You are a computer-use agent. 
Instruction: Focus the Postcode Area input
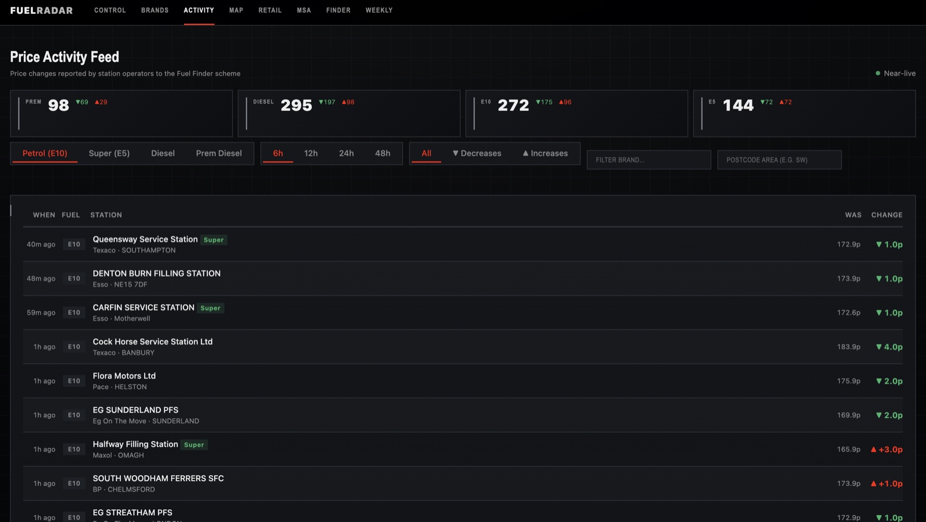tap(780, 160)
